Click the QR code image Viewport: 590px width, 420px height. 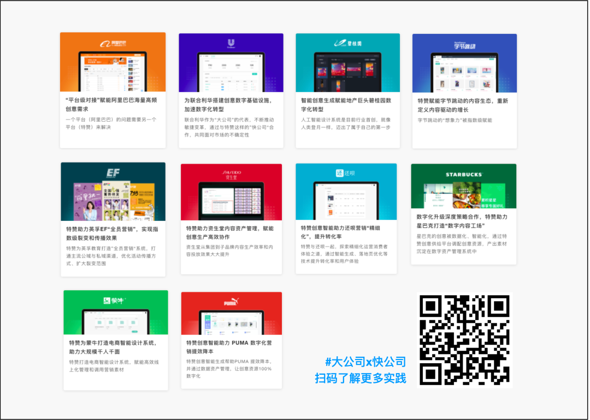[x=465, y=340]
